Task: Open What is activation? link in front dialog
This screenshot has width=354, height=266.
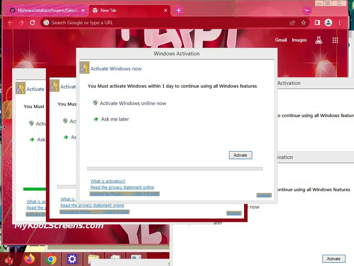Action: pos(108,181)
